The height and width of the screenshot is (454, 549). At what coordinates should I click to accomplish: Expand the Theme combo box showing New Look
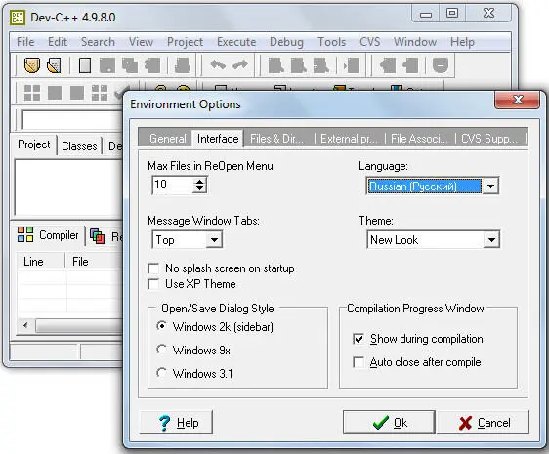(491, 240)
